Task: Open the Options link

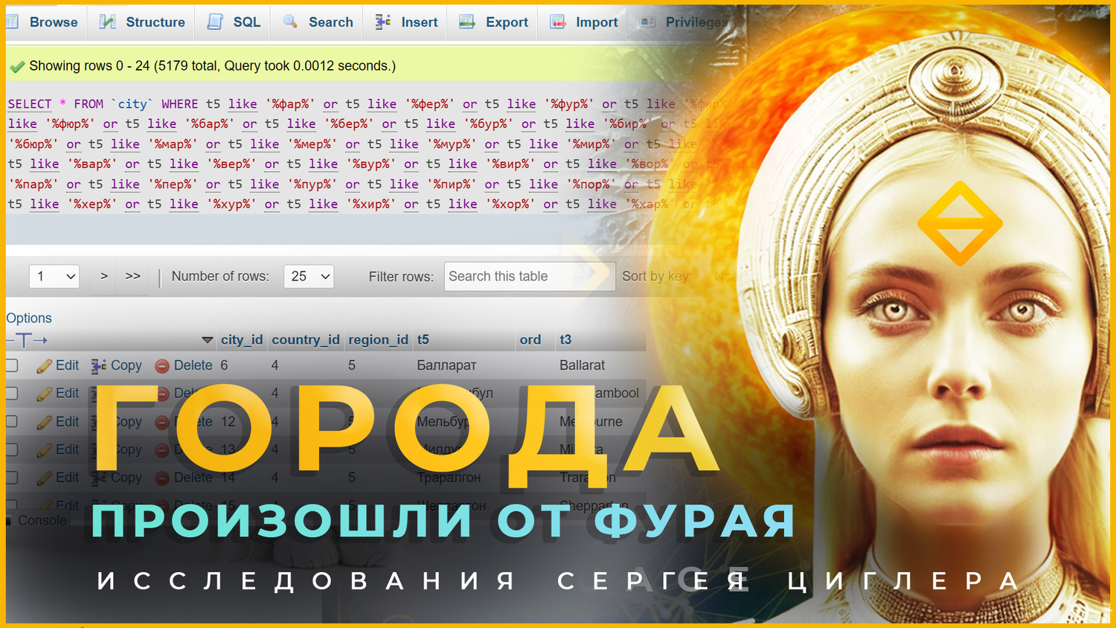Action: click(x=29, y=318)
